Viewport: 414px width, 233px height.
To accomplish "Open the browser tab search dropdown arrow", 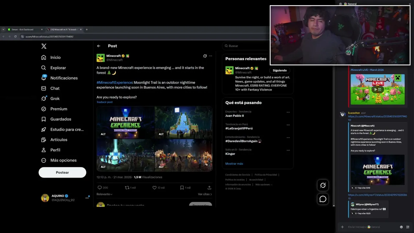I will [x=3, y=29].
